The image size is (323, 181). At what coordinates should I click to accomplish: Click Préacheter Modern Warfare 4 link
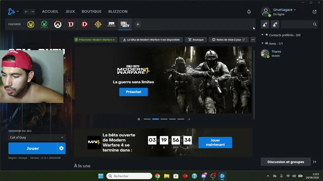[96, 40]
